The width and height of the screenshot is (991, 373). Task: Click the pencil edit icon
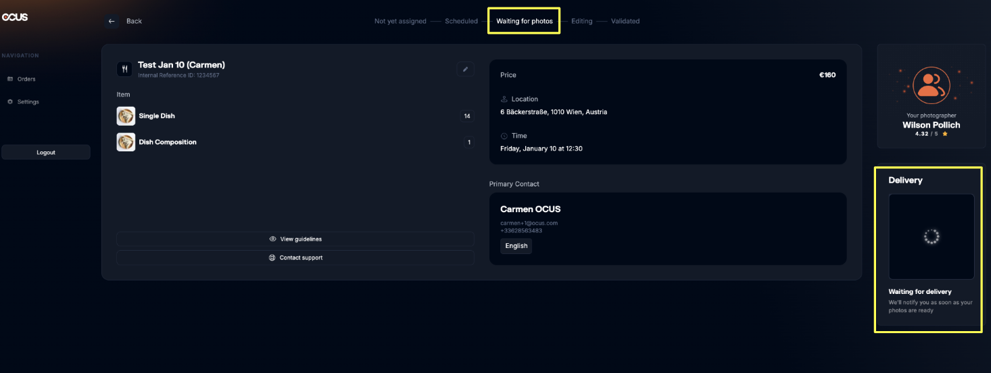click(x=465, y=69)
